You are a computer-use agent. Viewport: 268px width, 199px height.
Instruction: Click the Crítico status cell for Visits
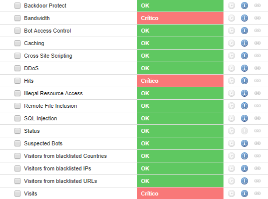(180, 193)
